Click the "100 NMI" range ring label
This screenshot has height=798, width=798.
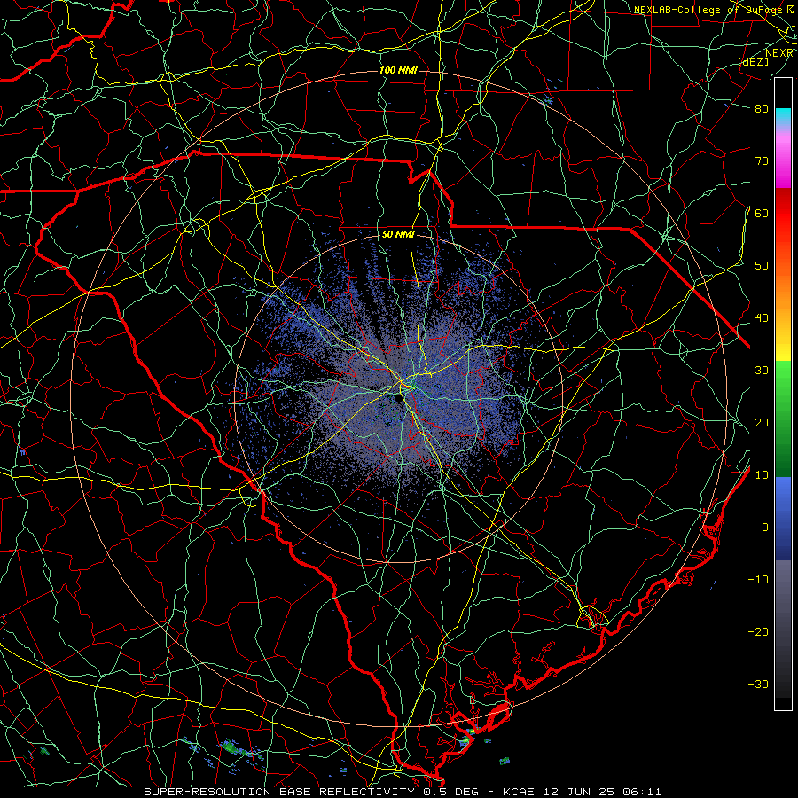pyautogui.click(x=397, y=70)
